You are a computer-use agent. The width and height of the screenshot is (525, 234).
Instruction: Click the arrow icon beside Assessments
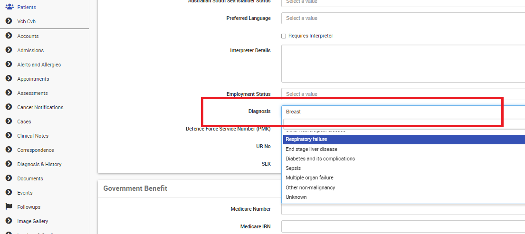point(9,93)
